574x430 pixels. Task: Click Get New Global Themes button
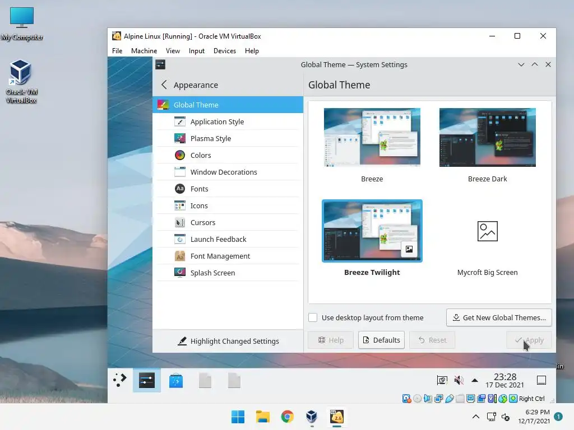coord(499,317)
